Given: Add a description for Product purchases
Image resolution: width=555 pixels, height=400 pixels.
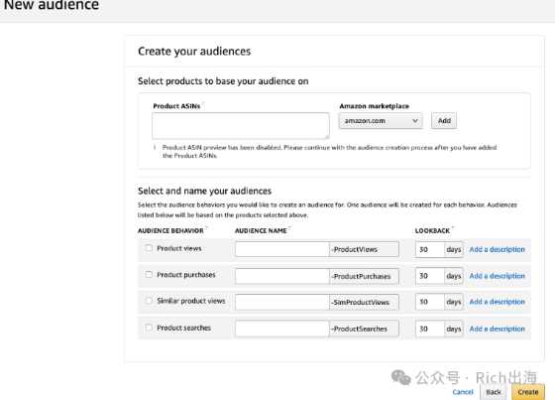Looking at the screenshot, I should 497,276.
